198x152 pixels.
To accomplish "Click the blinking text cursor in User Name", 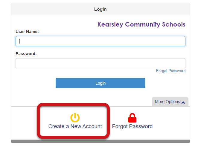I will 19,41.
